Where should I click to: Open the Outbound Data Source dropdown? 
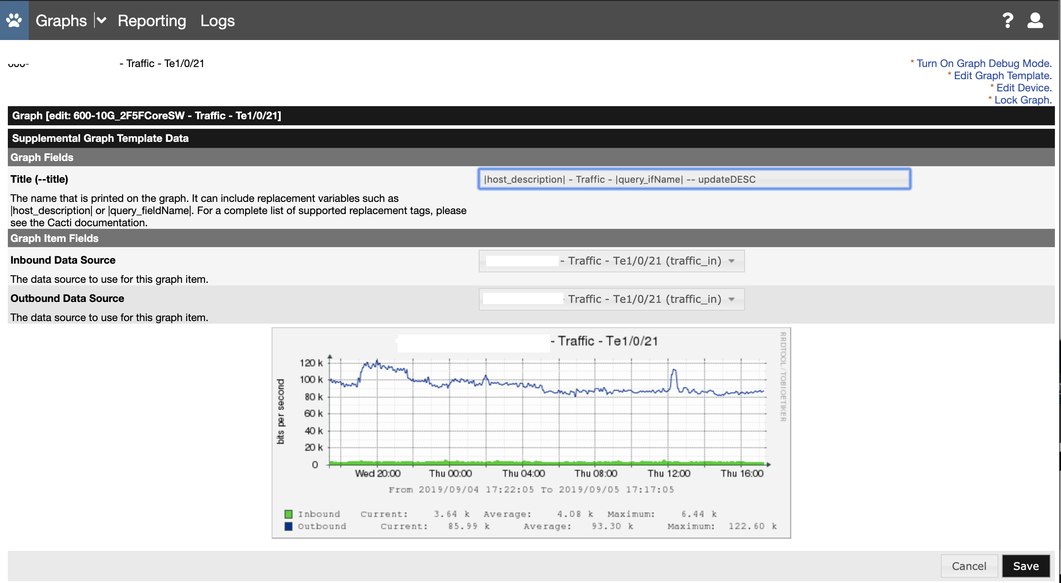click(611, 299)
